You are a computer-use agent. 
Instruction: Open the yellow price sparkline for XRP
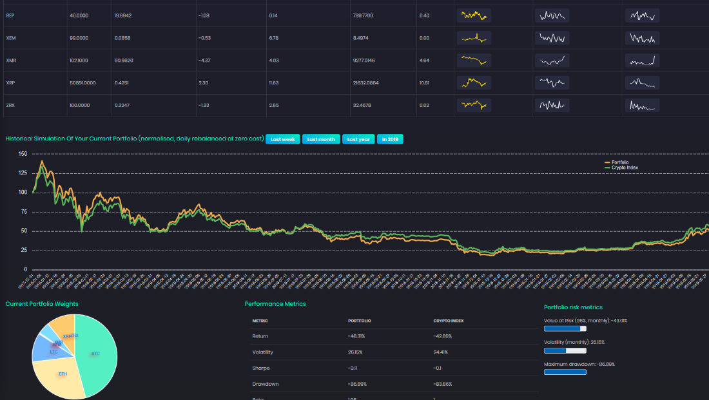coord(474,83)
